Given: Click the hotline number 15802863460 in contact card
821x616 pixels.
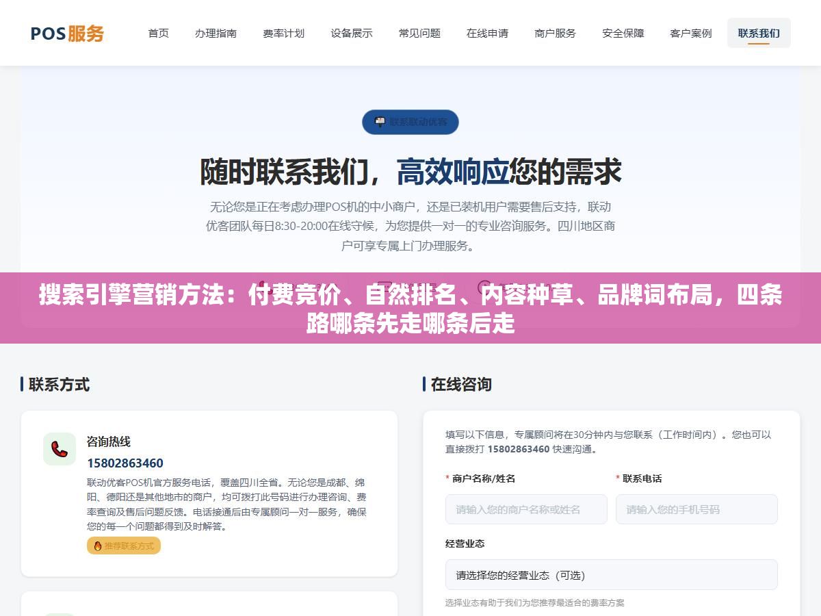Looking at the screenshot, I should pyautogui.click(x=125, y=463).
